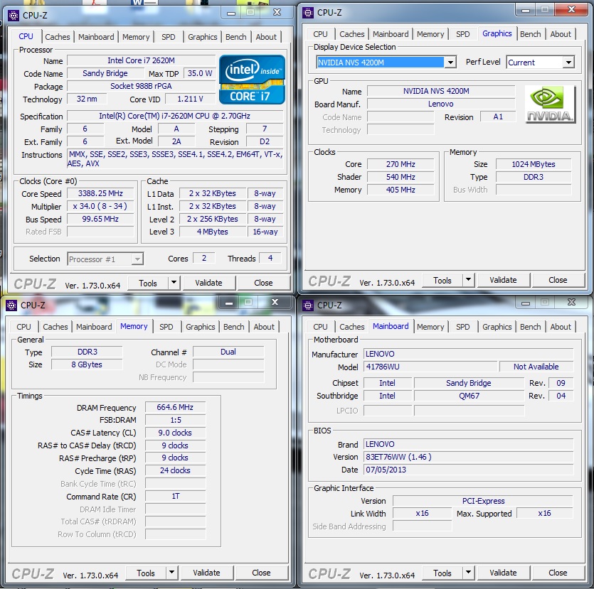Viewport: 594px width, 589px height.
Task: Expand the Tools arrow in the Mainboard window
Action: point(468,573)
